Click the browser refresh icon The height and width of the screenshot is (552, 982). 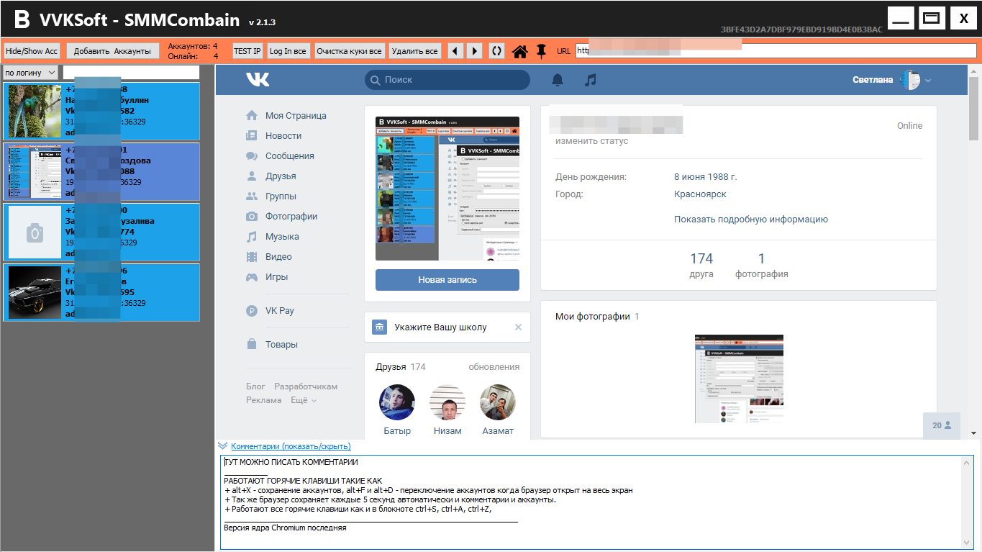pos(496,51)
